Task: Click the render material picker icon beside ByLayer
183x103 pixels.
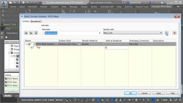Action: 103,44
